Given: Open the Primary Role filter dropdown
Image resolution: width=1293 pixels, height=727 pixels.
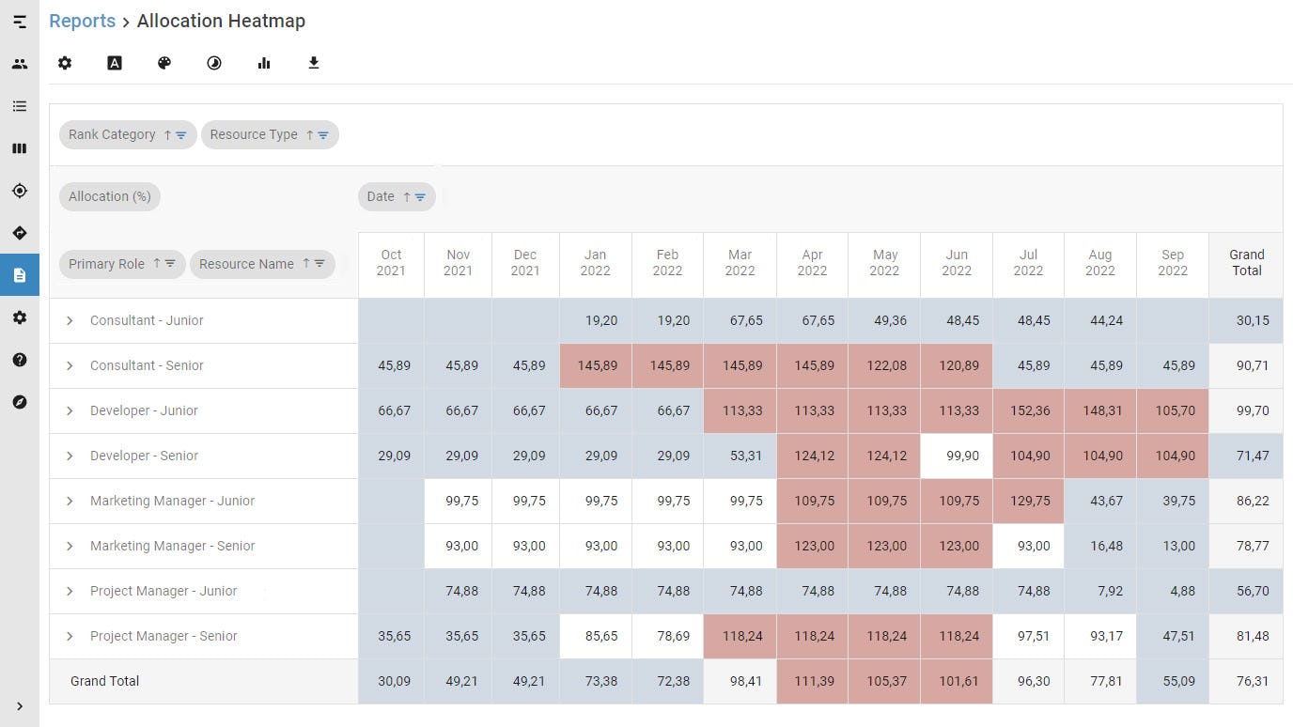Looking at the screenshot, I should click(172, 264).
